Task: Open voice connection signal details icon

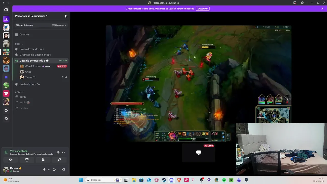Action: click(x=6, y=152)
